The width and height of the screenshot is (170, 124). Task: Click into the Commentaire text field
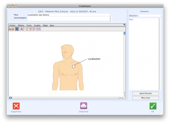69,18
